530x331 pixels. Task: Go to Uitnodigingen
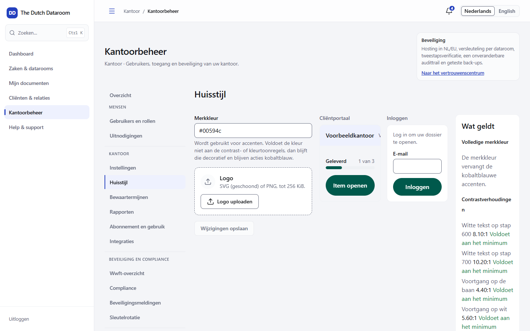pos(145,136)
